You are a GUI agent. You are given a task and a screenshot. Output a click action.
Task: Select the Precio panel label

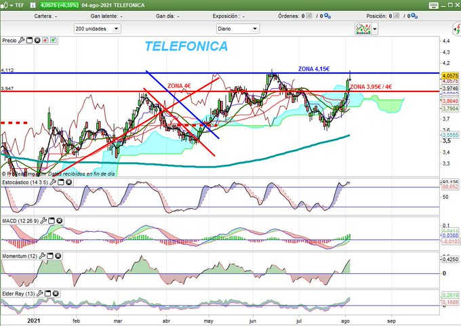tap(9, 41)
